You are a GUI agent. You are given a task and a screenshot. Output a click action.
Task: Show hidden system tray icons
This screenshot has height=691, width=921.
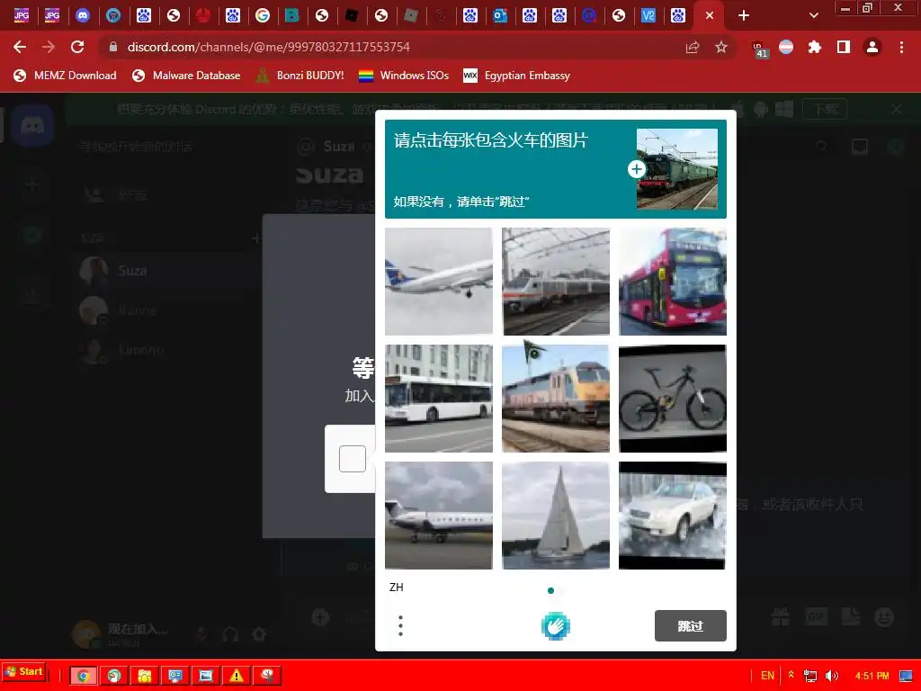point(791,675)
